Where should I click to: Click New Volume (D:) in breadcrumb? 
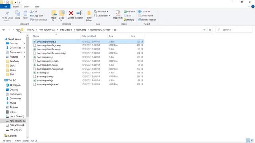coord(47,30)
